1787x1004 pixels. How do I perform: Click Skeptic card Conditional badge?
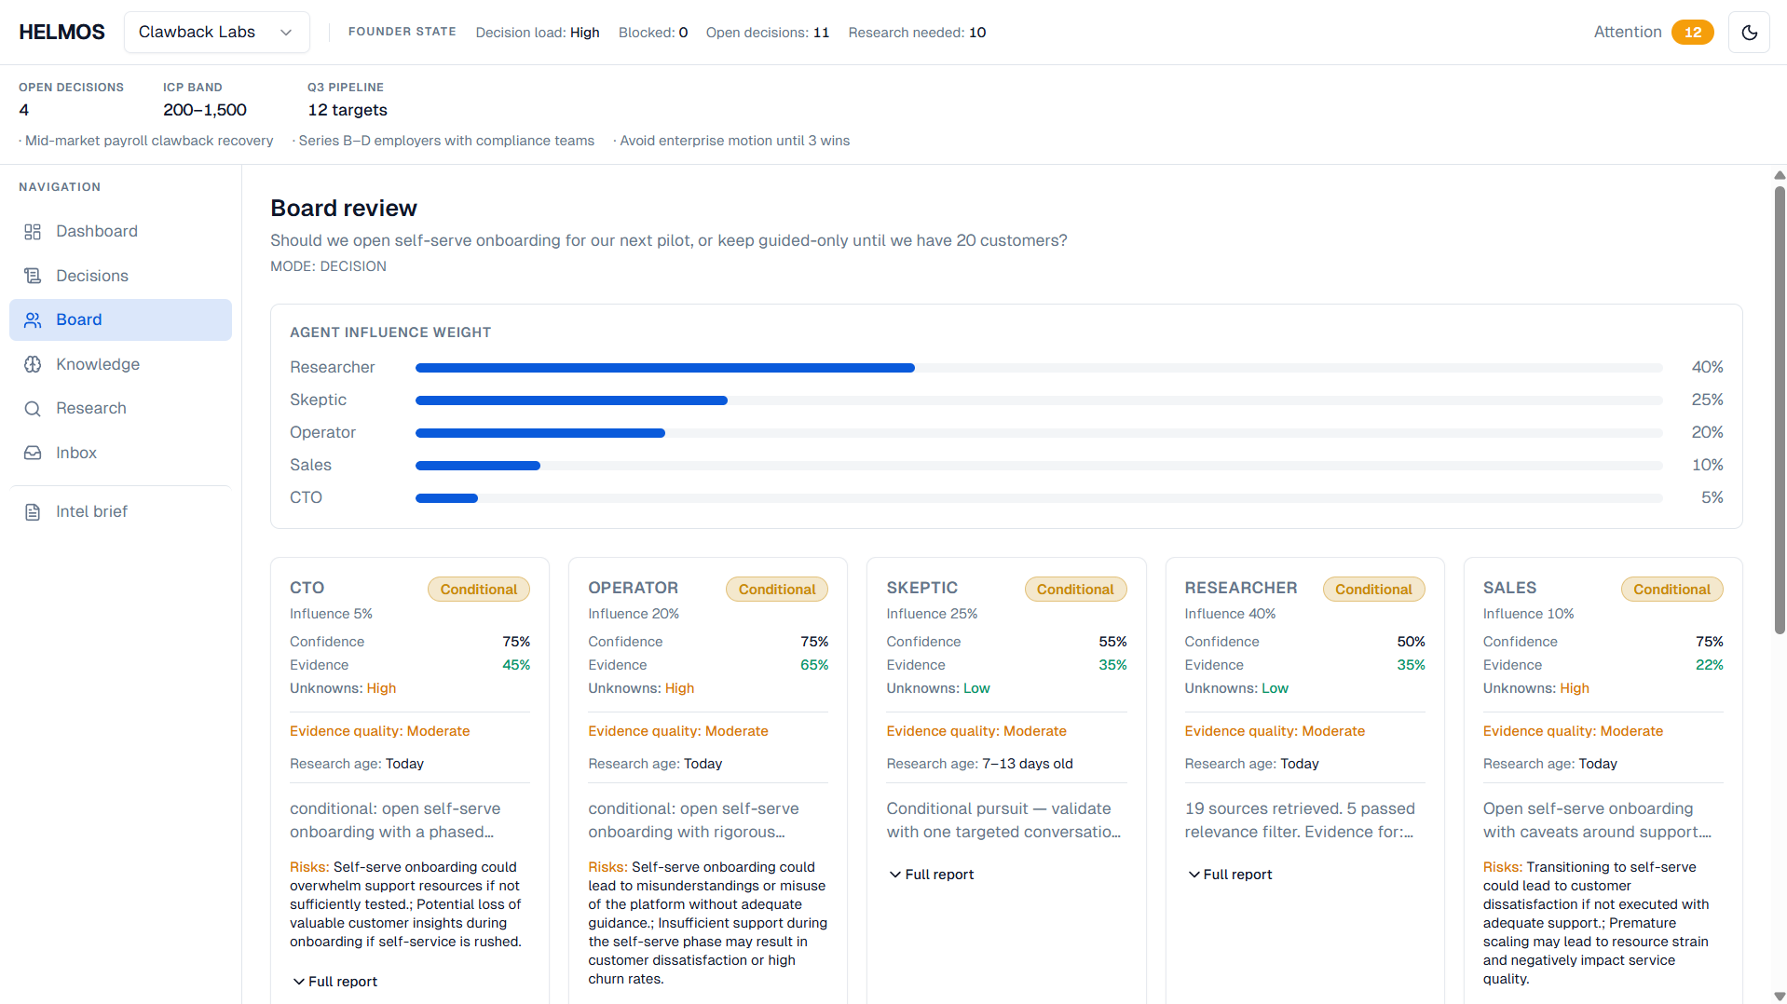click(x=1075, y=590)
